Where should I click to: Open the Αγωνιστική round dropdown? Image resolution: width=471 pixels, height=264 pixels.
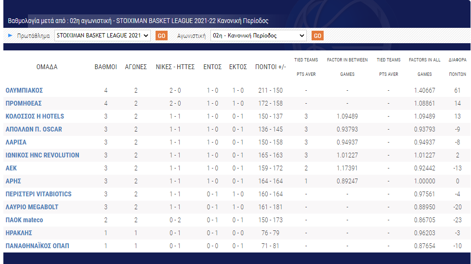point(258,36)
